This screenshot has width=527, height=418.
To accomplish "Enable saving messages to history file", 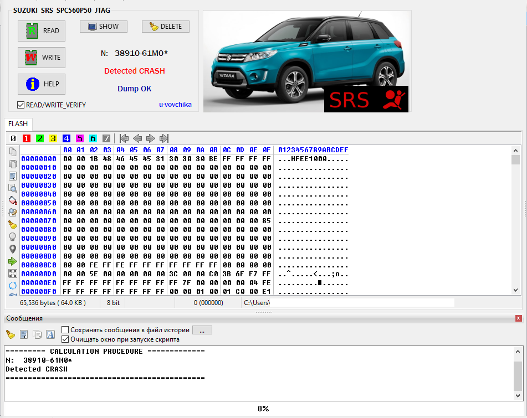I will click(x=65, y=330).
